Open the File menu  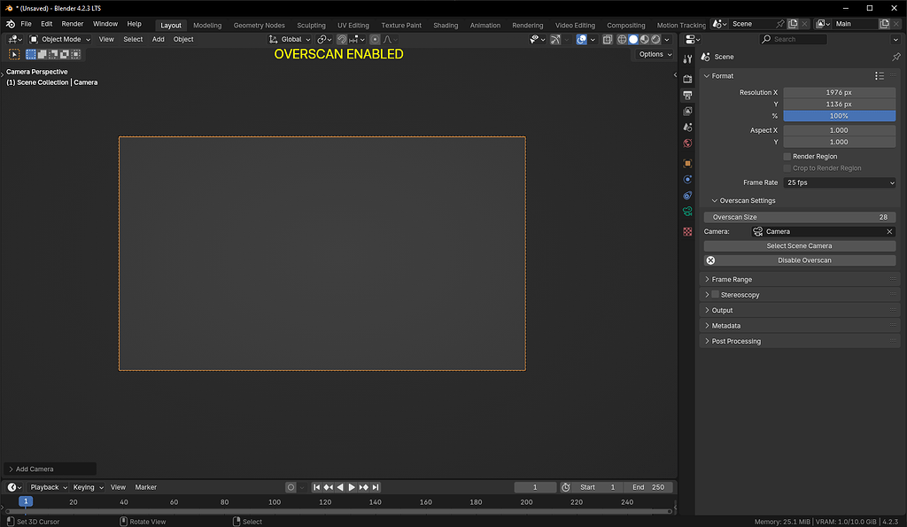(26, 24)
